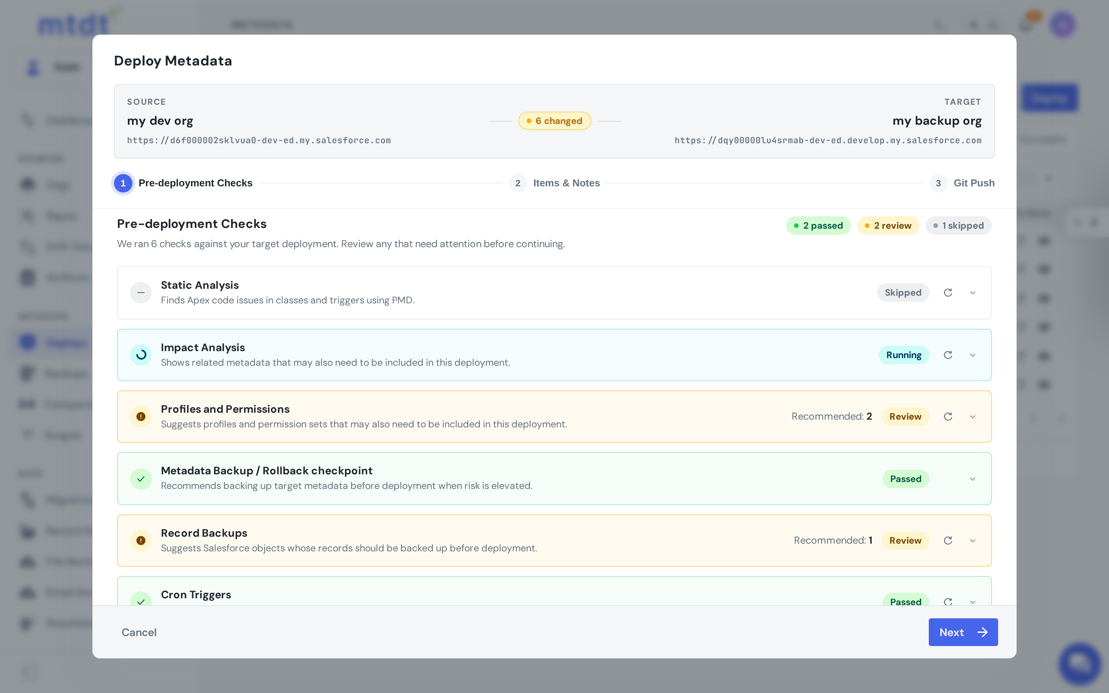Image resolution: width=1109 pixels, height=693 pixels.
Task: Re-run the Cron Triggers check
Action: (x=948, y=601)
